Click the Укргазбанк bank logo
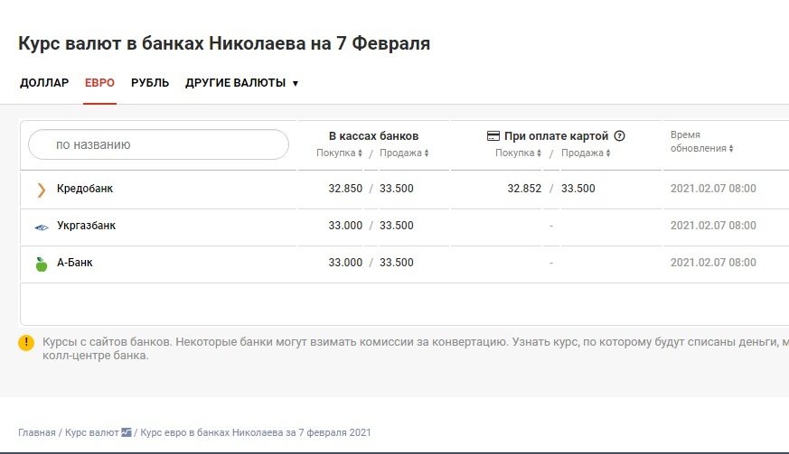The height and width of the screenshot is (454, 789). click(x=41, y=227)
